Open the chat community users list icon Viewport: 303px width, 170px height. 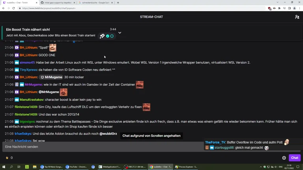pos(297,17)
